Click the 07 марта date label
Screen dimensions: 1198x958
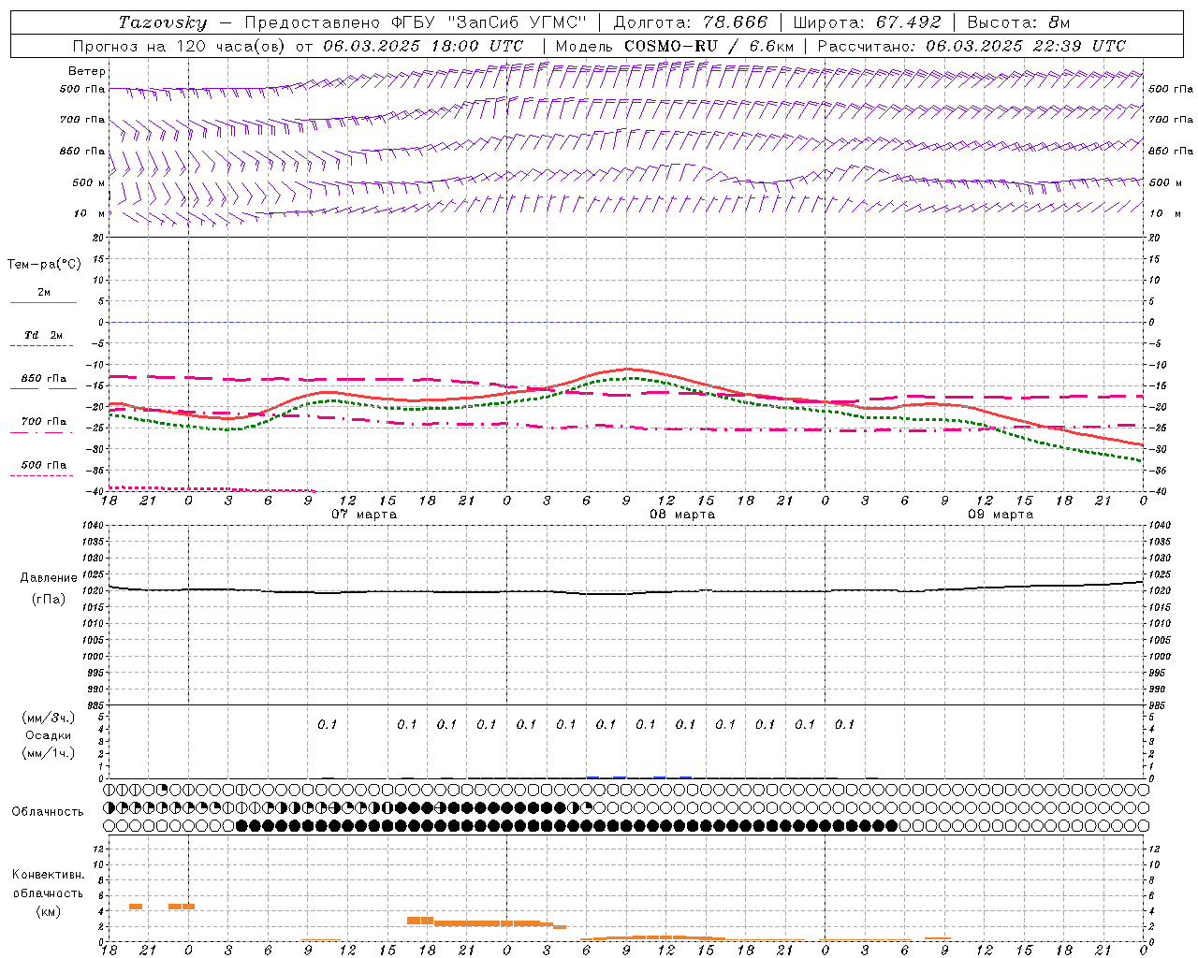tap(364, 515)
